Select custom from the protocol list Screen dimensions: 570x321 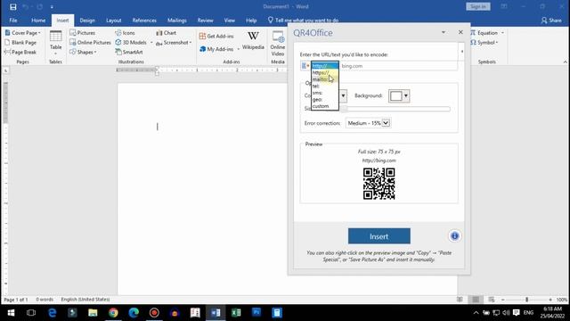[325, 106]
